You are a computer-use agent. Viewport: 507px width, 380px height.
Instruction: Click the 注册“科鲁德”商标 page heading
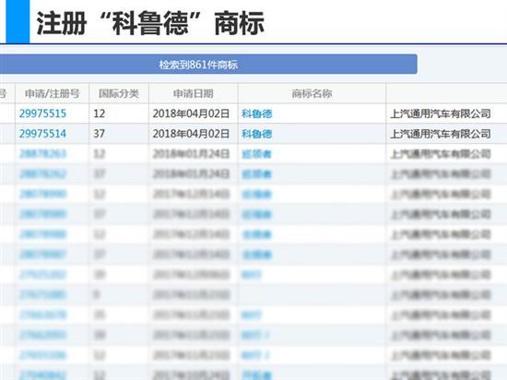point(150,23)
